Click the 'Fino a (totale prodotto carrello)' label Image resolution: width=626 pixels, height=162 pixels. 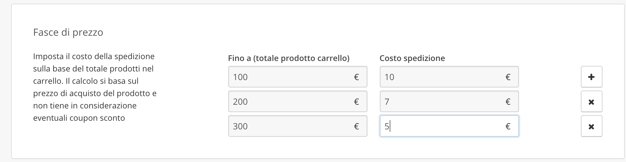pos(289,58)
